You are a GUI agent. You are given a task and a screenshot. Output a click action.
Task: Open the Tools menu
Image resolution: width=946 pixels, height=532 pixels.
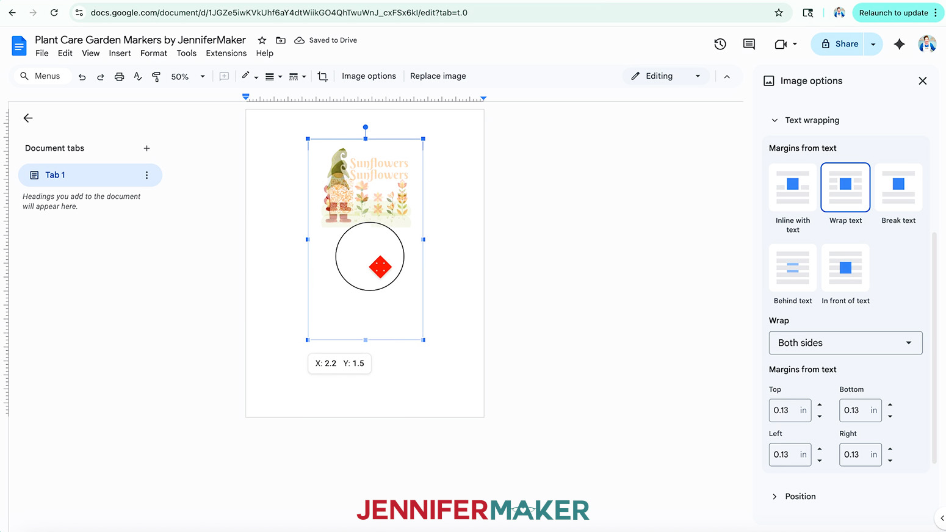[x=187, y=53]
